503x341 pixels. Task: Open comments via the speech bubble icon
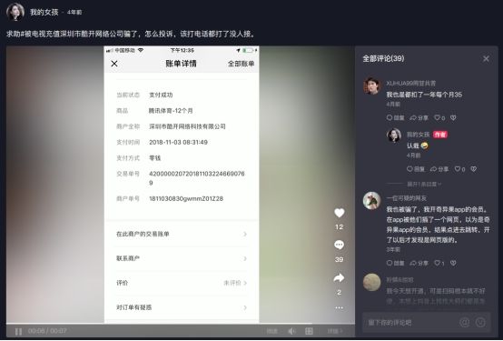tap(339, 245)
